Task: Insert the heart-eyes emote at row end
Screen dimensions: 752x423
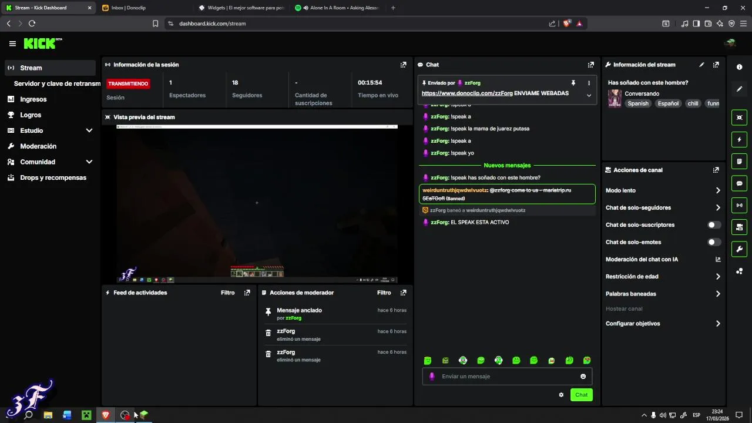Action: point(586,360)
